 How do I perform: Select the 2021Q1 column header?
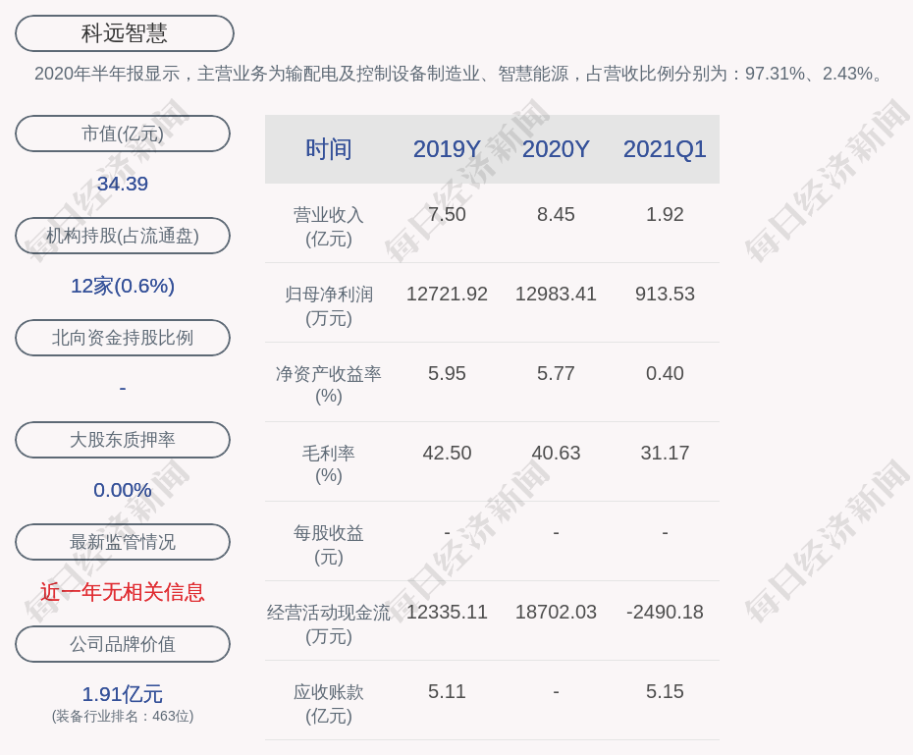pyautogui.click(x=665, y=149)
